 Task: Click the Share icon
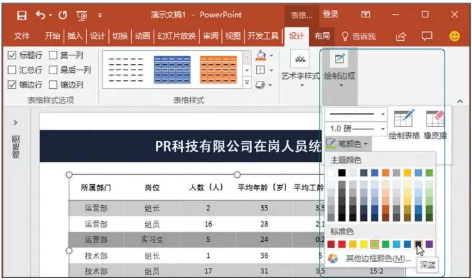400,36
